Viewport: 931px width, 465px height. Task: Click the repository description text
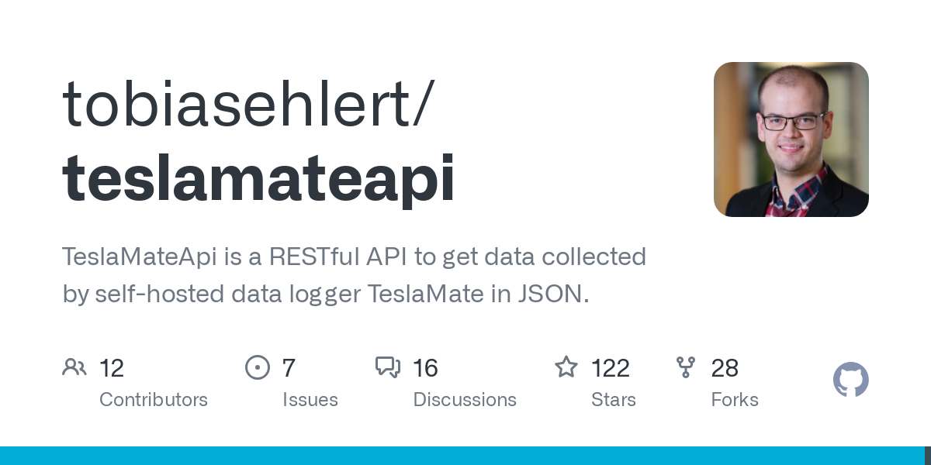click(x=355, y=275)
